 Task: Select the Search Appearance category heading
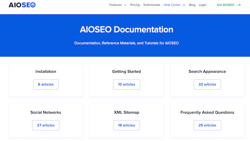click(x=207, y=72)
